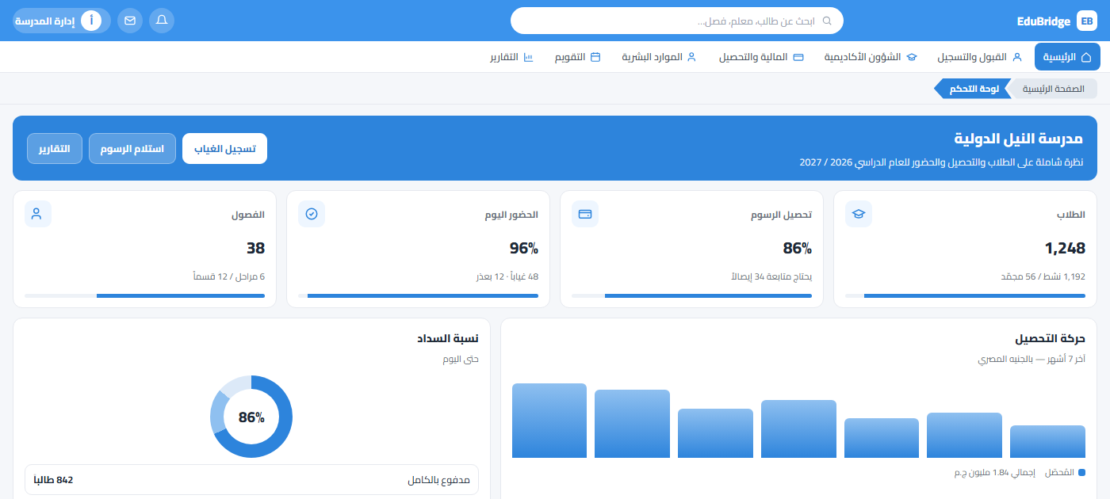Click the الطلاب progress bar
Screen dimensions: 1110x499
click(x=966, y=296)
